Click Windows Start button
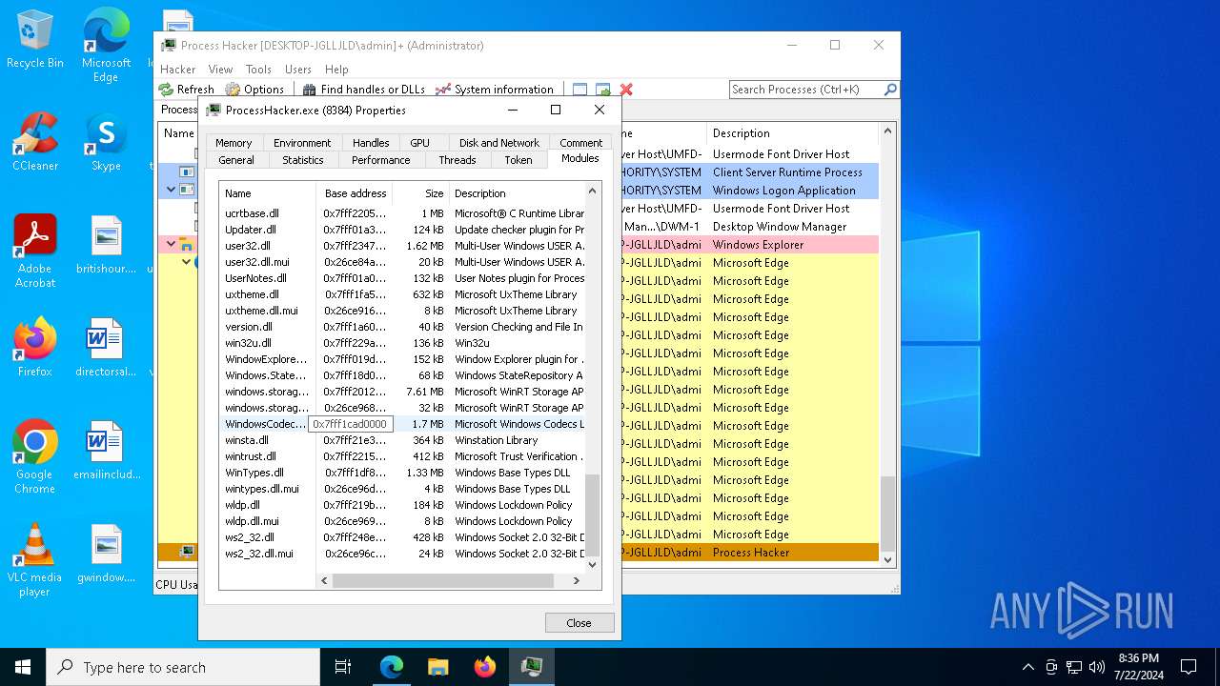Screen dimensions: 1220x686 point(23,667)
